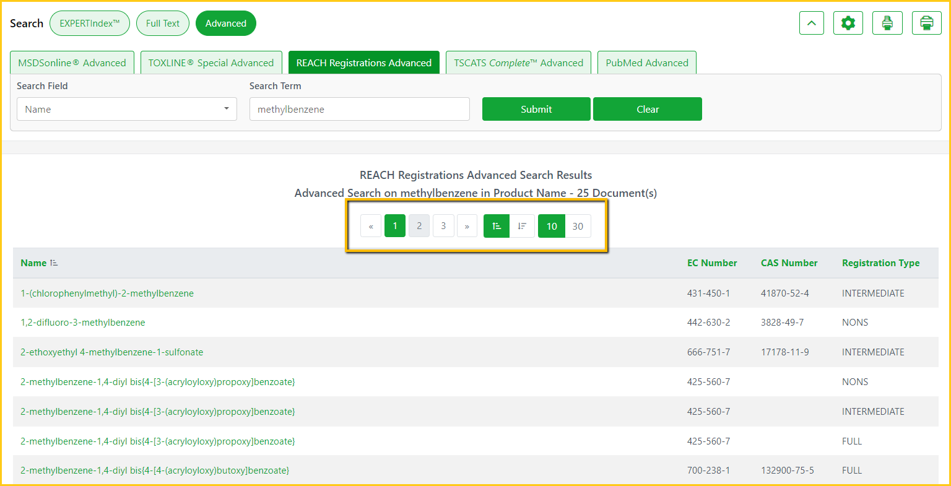The height and width of the screenshot is (486, 951).
Task: Select the EXPERTIndex search mode pill
Action: [x=89, y=24]
